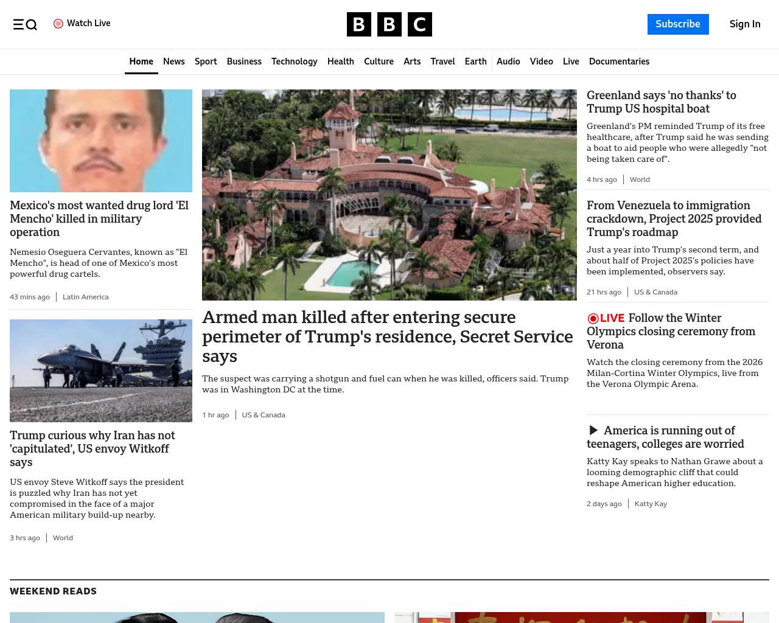Click the Latin America category tag
The height and width of the screenshot is (623, 779).
point(86,297)
